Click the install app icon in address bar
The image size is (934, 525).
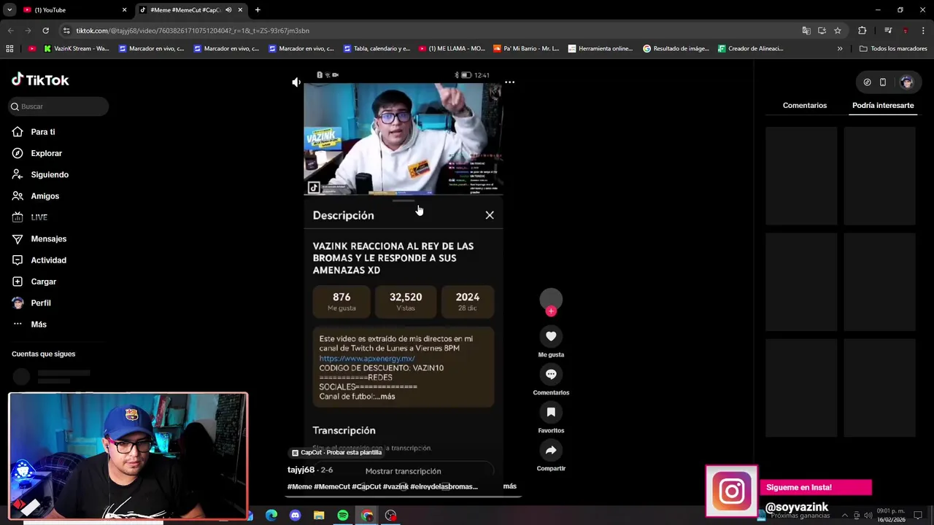click(822, 31)
